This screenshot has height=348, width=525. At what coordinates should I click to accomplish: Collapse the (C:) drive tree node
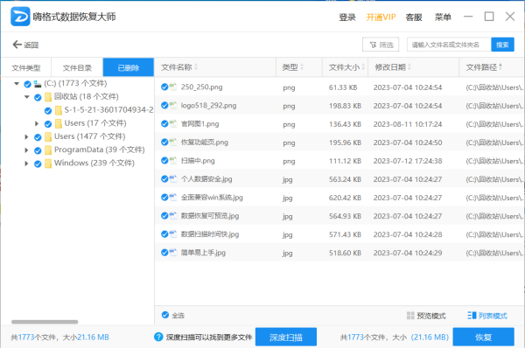[x=17, y=84]
